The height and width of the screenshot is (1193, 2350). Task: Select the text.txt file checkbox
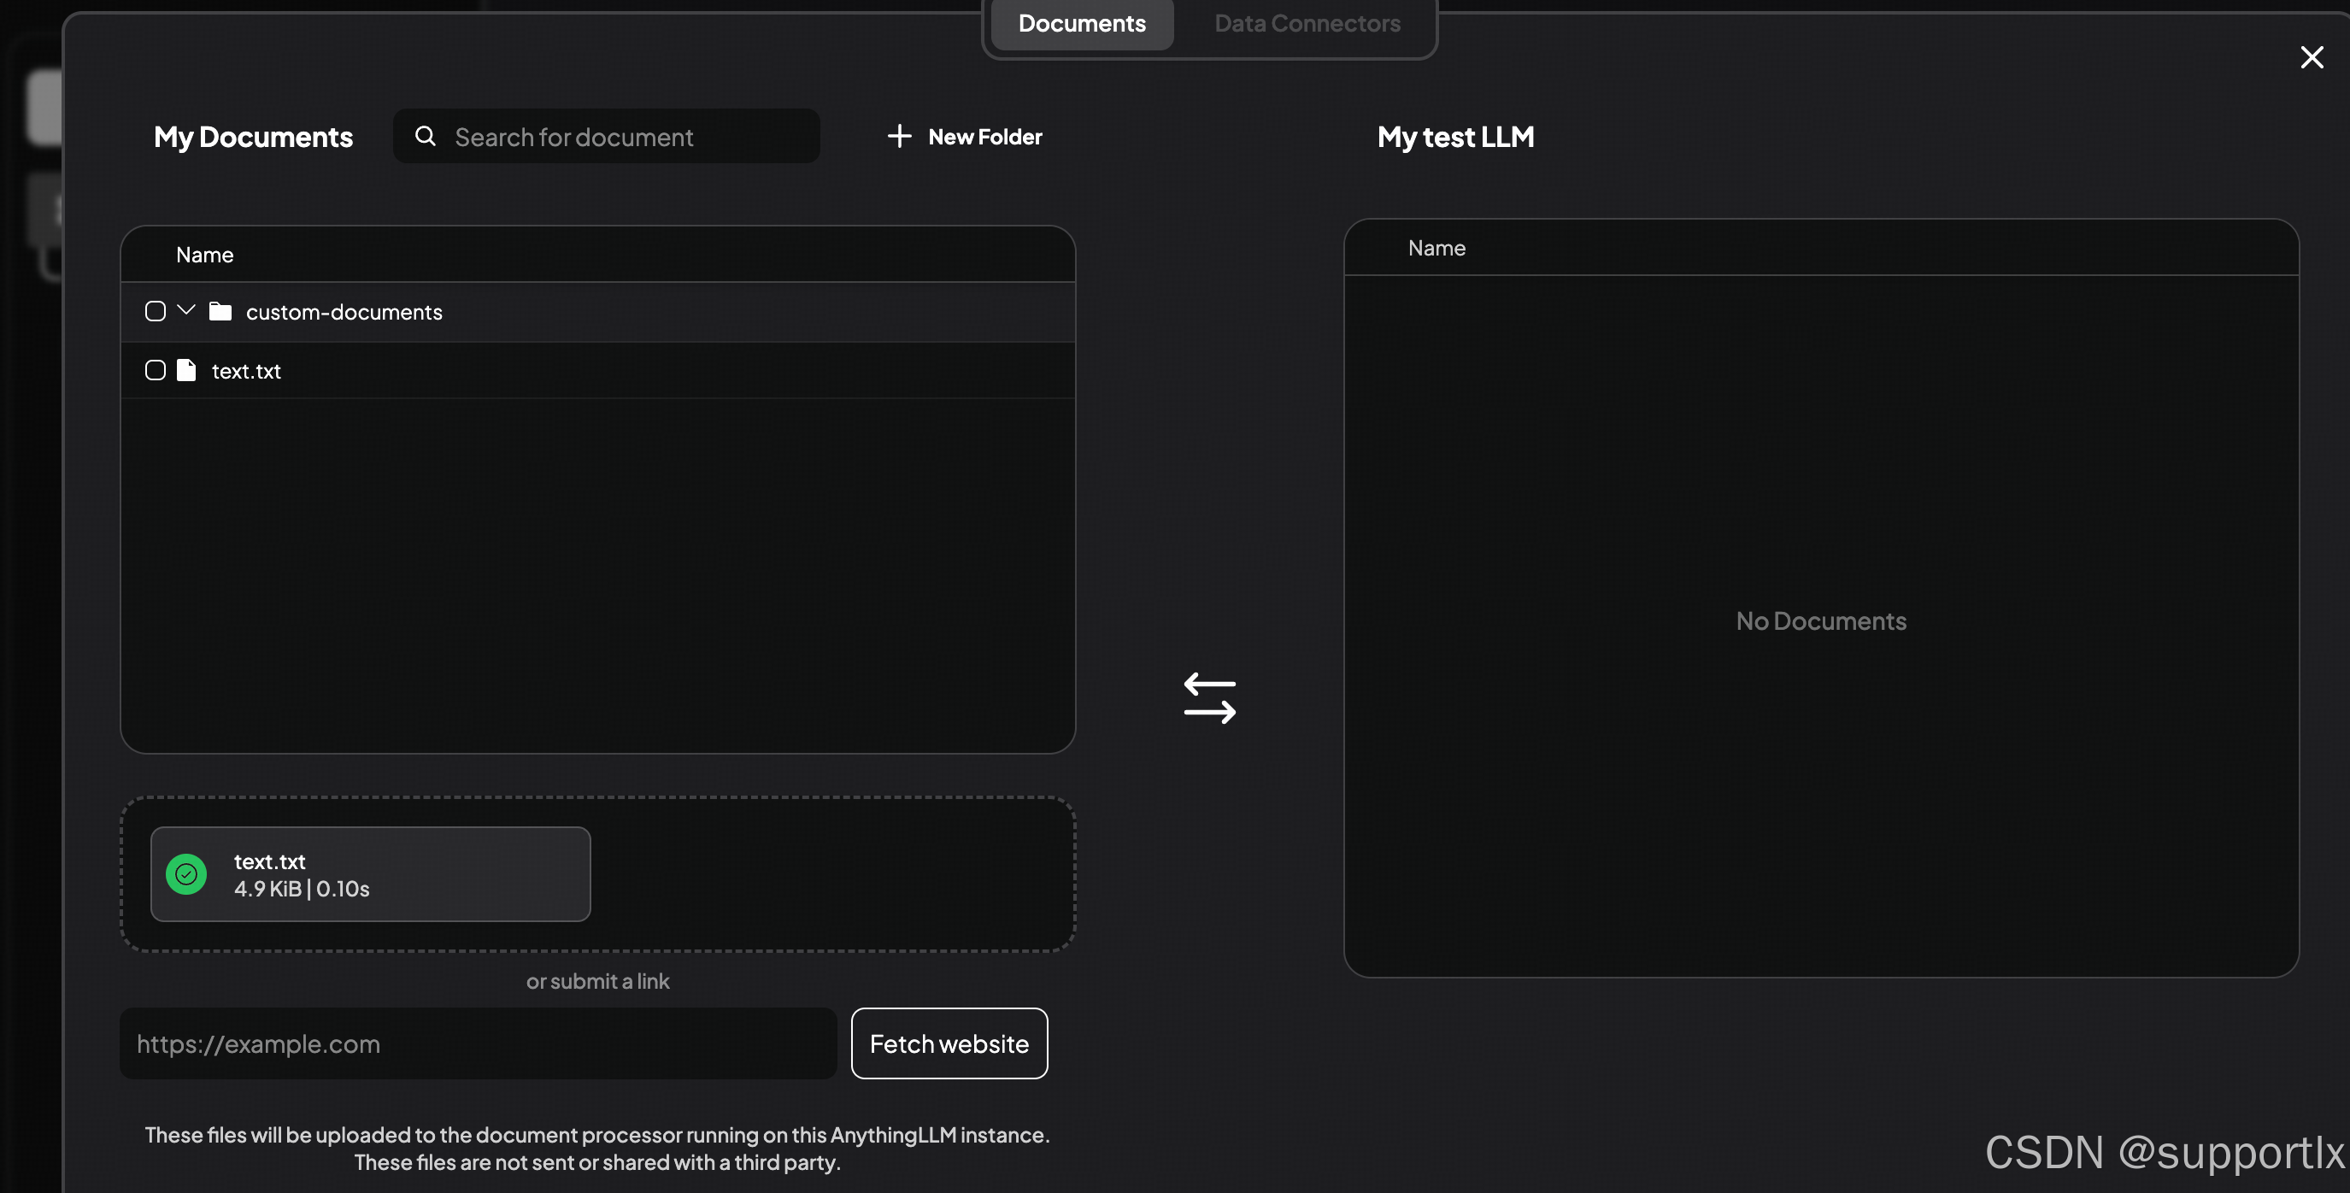[x=155, y=370]
